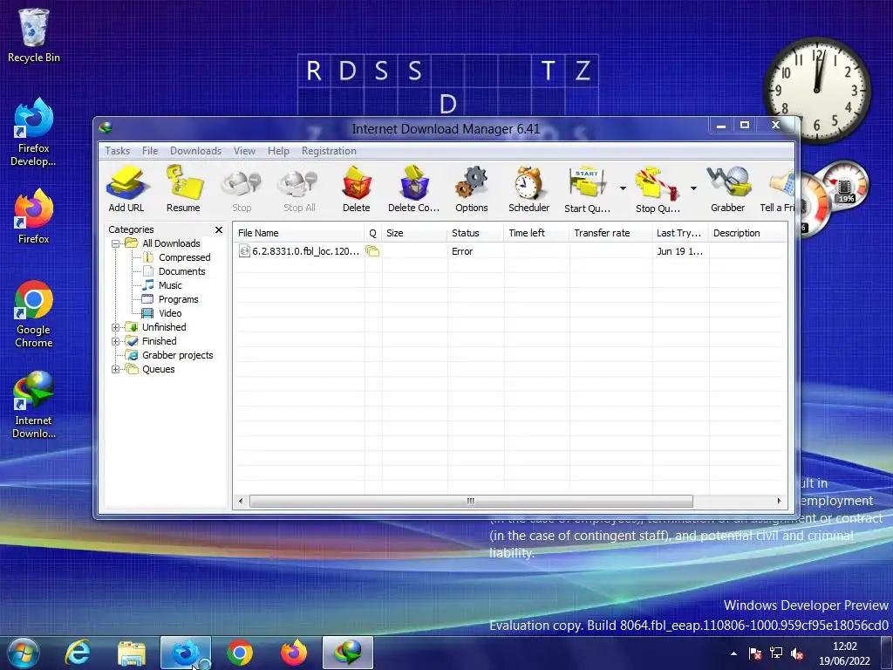Select All Downloads category
Viewport: 893px width, 670px height.
tap(171, 244)
